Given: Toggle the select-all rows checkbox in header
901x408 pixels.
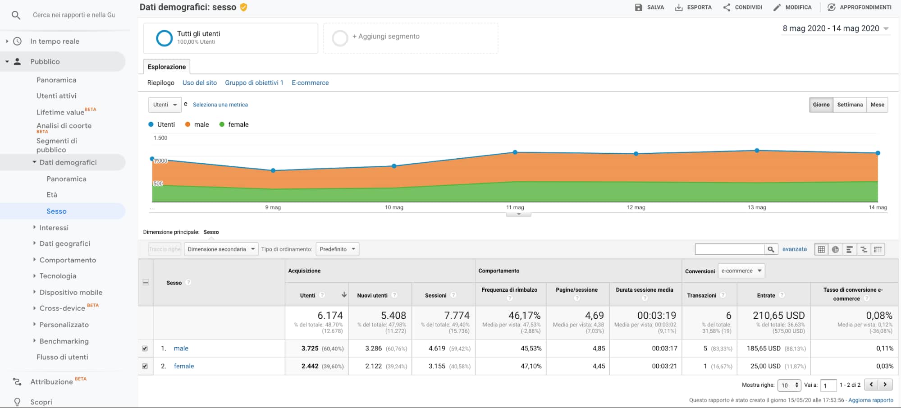Looking at the screenshot, I should click(146, 282).
